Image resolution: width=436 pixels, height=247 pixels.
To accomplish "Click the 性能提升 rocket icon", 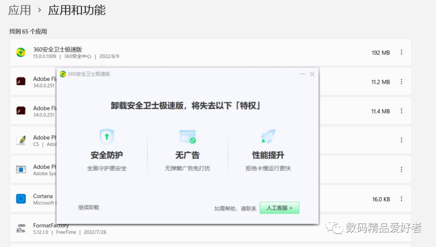I will click(268, 135).
